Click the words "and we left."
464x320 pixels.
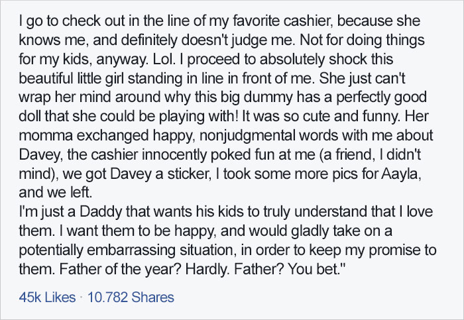tap(55, 193)
